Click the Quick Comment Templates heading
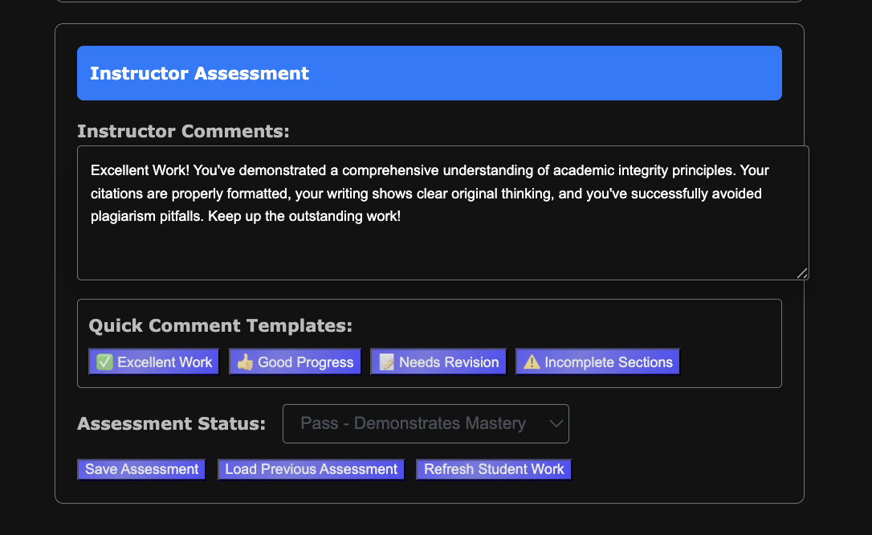The image size is (872, 535). coord(220,325)
